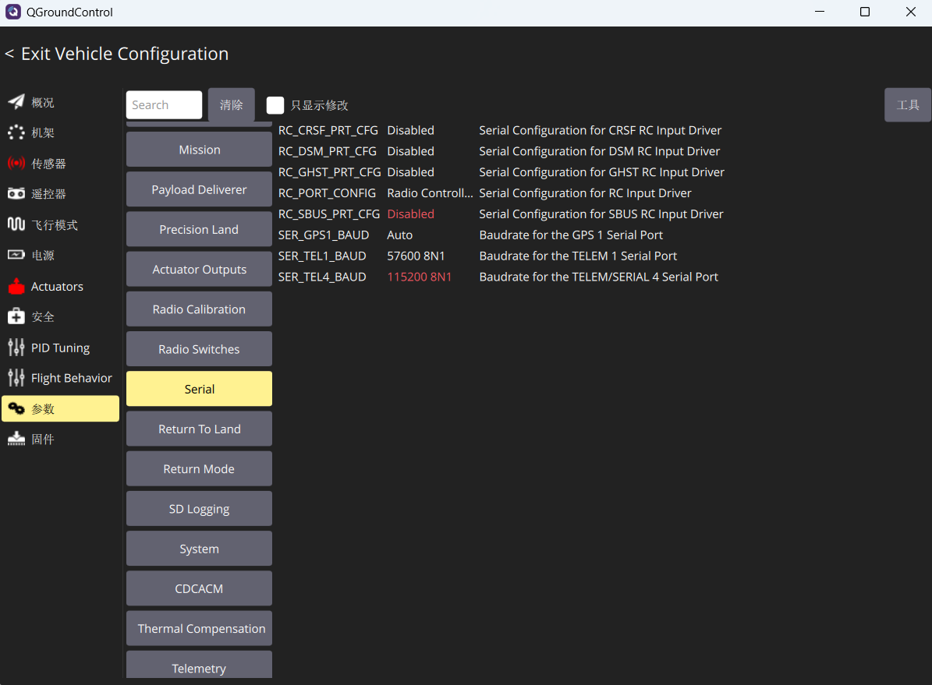Screen dimensions: 932x685
Task: Open the SER_TEL1_BAUD parameter
Action: tap(322, 256)
